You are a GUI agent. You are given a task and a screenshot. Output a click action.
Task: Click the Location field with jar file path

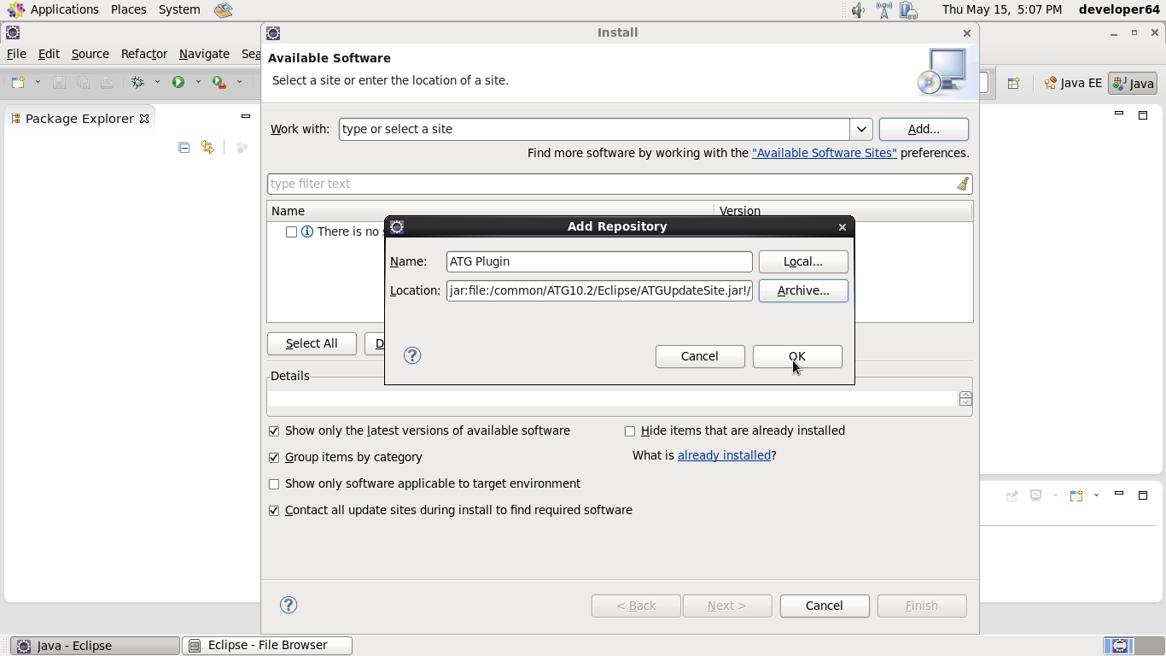point(599,290)
